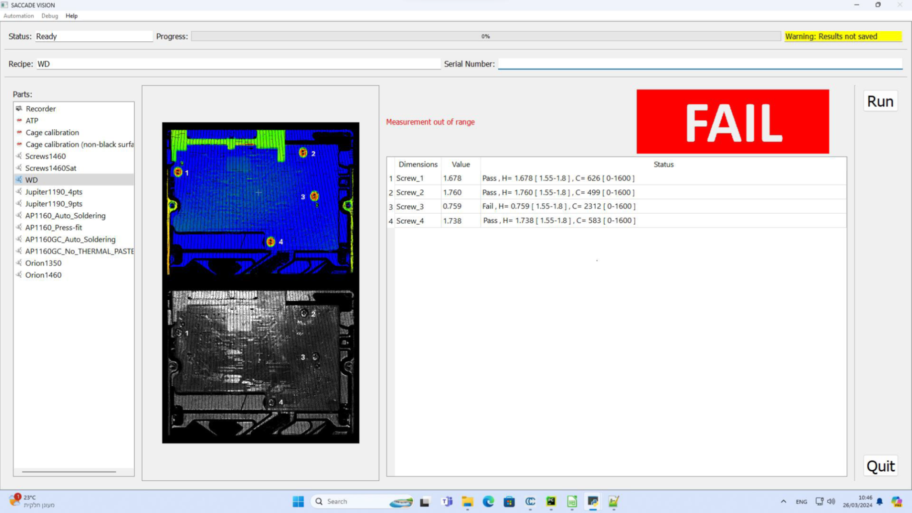Select the Orion1350 part

(x=74, y=263)
